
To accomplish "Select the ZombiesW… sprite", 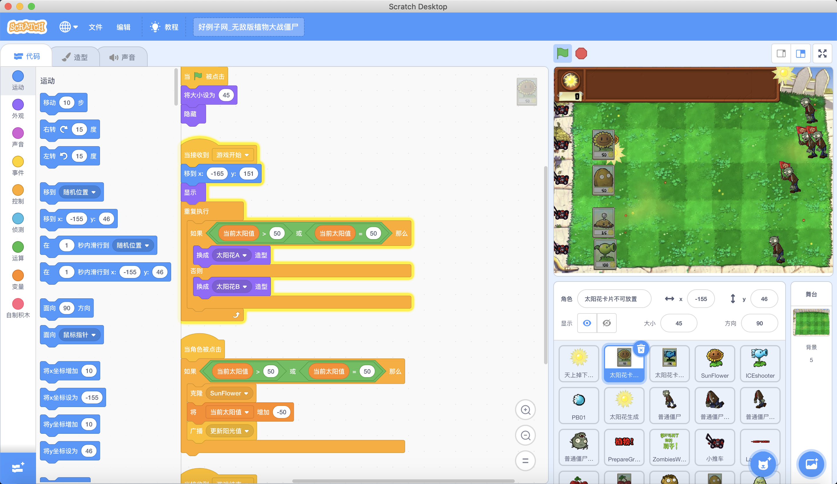I will (669, 447).
